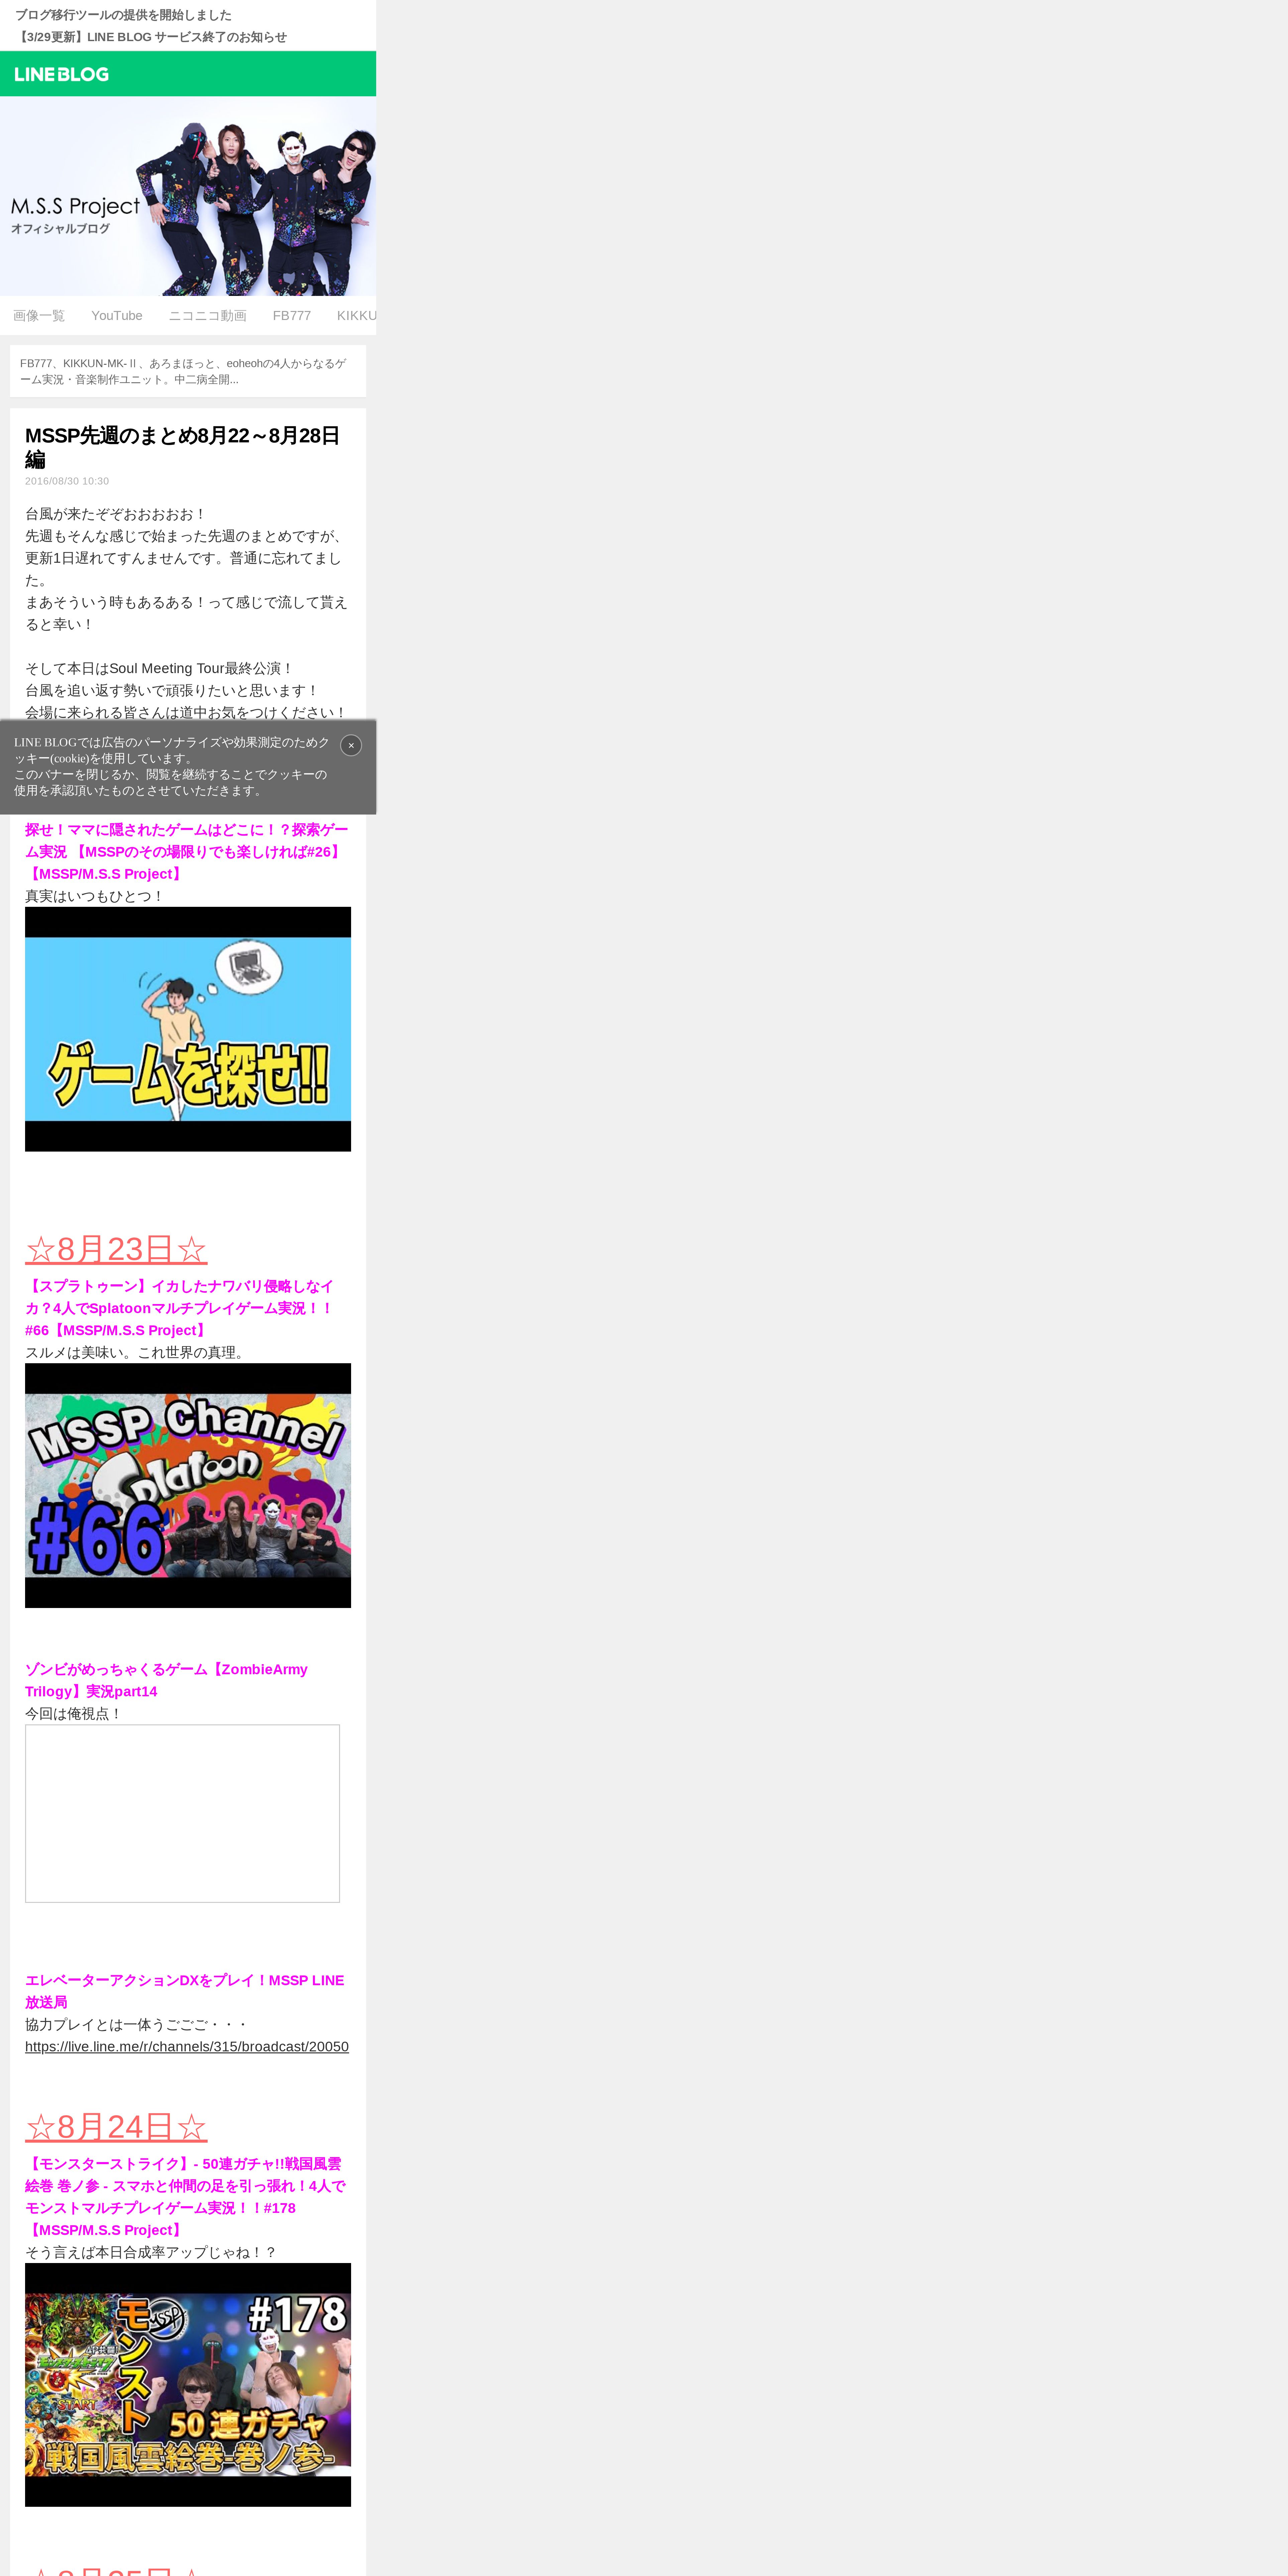The height and width of the screenshot is (2576, 1288).
Task: Open the ☆8月23日☆ heading link
Action: [116, 1249]
